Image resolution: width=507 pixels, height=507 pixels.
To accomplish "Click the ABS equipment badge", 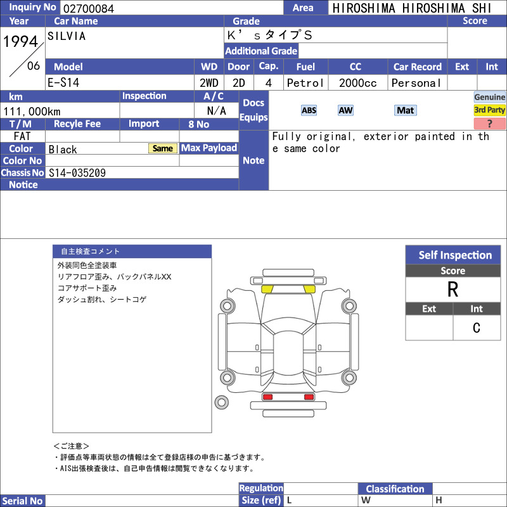I will pyautogui.click(x=309, y=110).
